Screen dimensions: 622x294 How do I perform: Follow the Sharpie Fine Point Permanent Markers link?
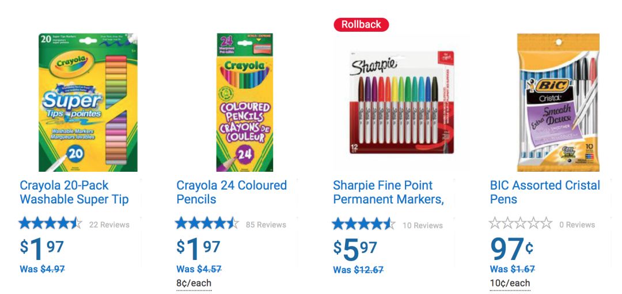388,193
